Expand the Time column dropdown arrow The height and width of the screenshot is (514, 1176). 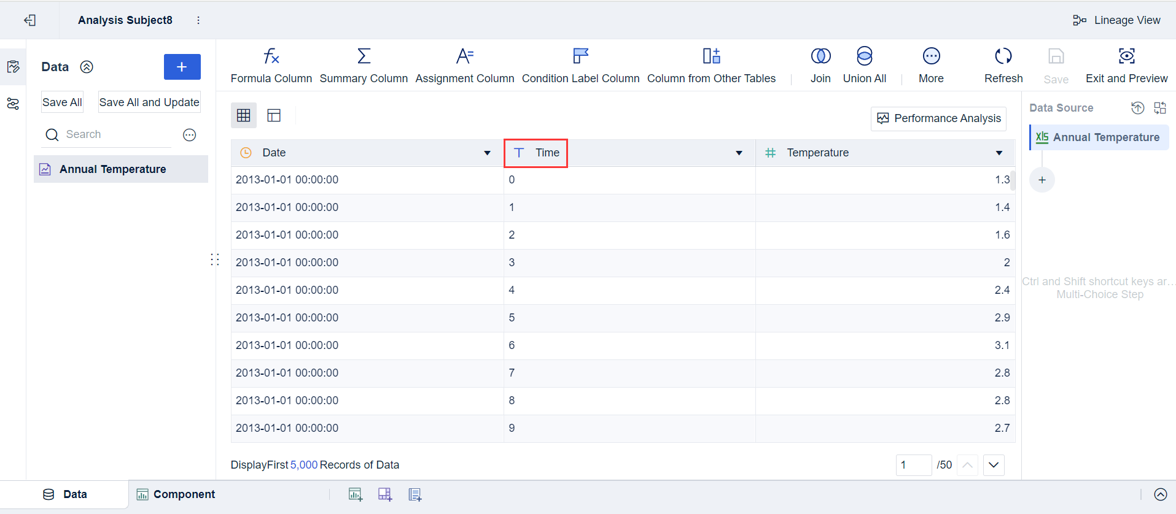tap(739, 153)
